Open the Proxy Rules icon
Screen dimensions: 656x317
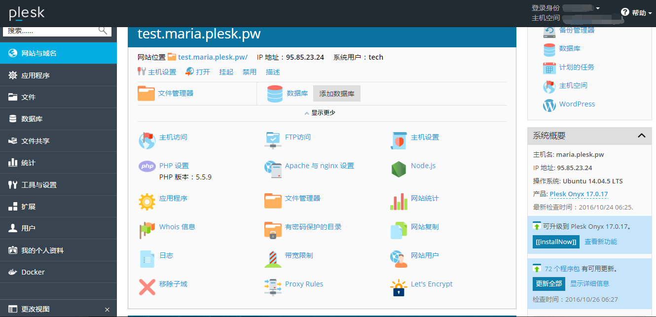point(273,287)
